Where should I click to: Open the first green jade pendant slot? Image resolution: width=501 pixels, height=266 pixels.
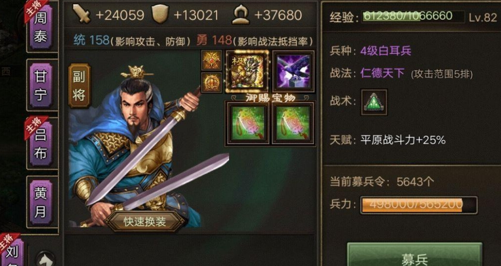[x=248, y=123]
